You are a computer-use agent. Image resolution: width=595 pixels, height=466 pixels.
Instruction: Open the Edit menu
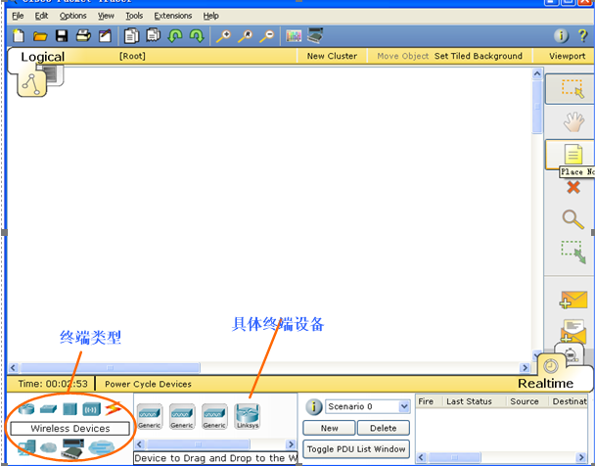[41, 16]
